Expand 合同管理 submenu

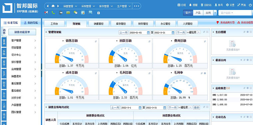[x=24, y=69]
